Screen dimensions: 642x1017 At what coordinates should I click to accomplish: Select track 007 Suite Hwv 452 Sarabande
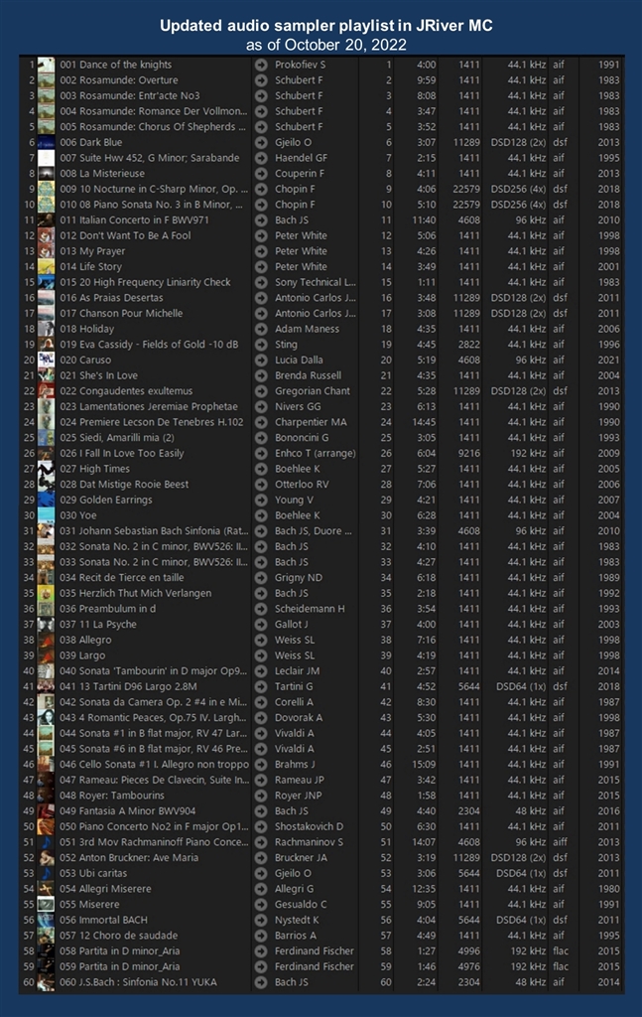tap(150, 158)
